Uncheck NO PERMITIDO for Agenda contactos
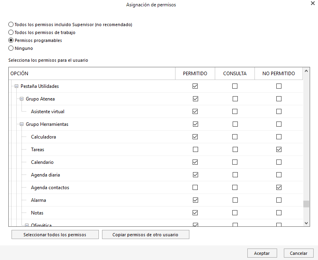The width and height of the screenshot is (318, 260). 279,188
